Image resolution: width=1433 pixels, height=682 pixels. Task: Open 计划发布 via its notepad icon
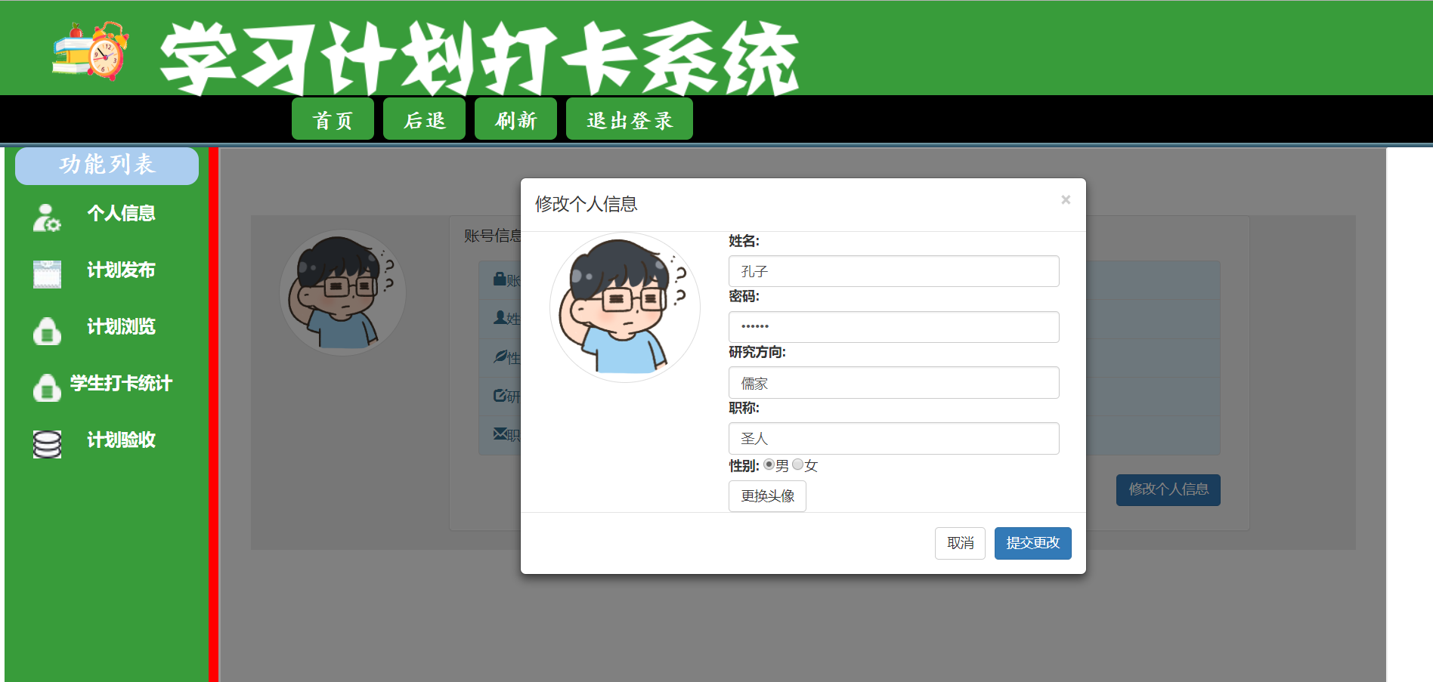click(46, 272)
